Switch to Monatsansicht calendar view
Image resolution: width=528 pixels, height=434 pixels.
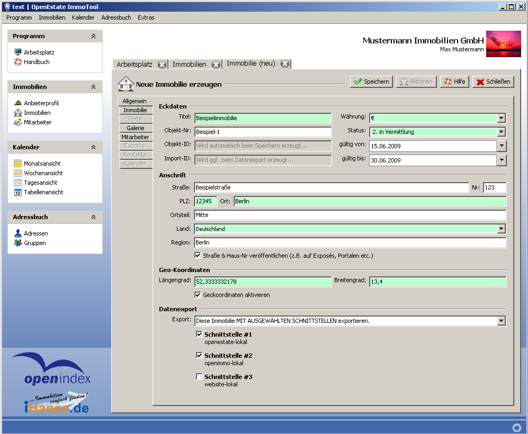tap(42, 164)
